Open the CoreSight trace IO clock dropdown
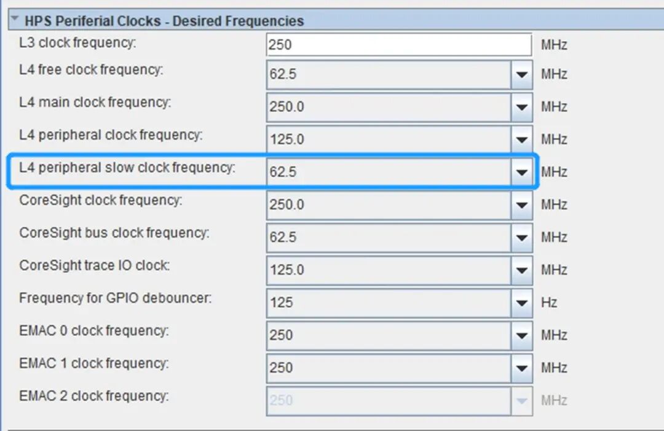 [x=522, y=270]
